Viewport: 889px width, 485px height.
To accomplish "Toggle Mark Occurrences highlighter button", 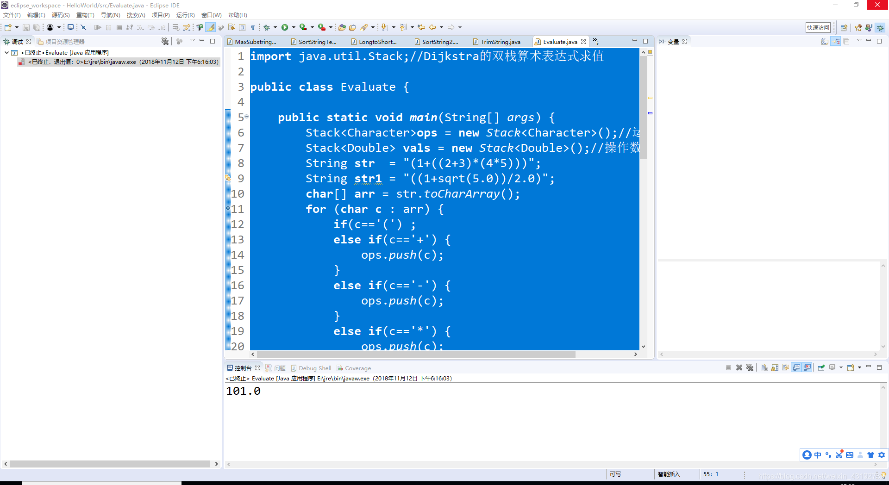I will 211,28.
